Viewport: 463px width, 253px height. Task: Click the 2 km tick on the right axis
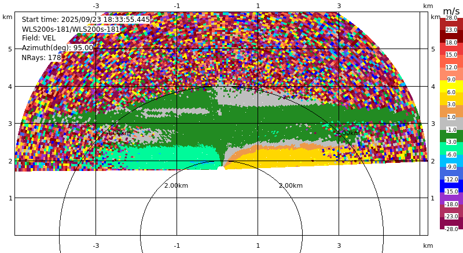(433, 161)
